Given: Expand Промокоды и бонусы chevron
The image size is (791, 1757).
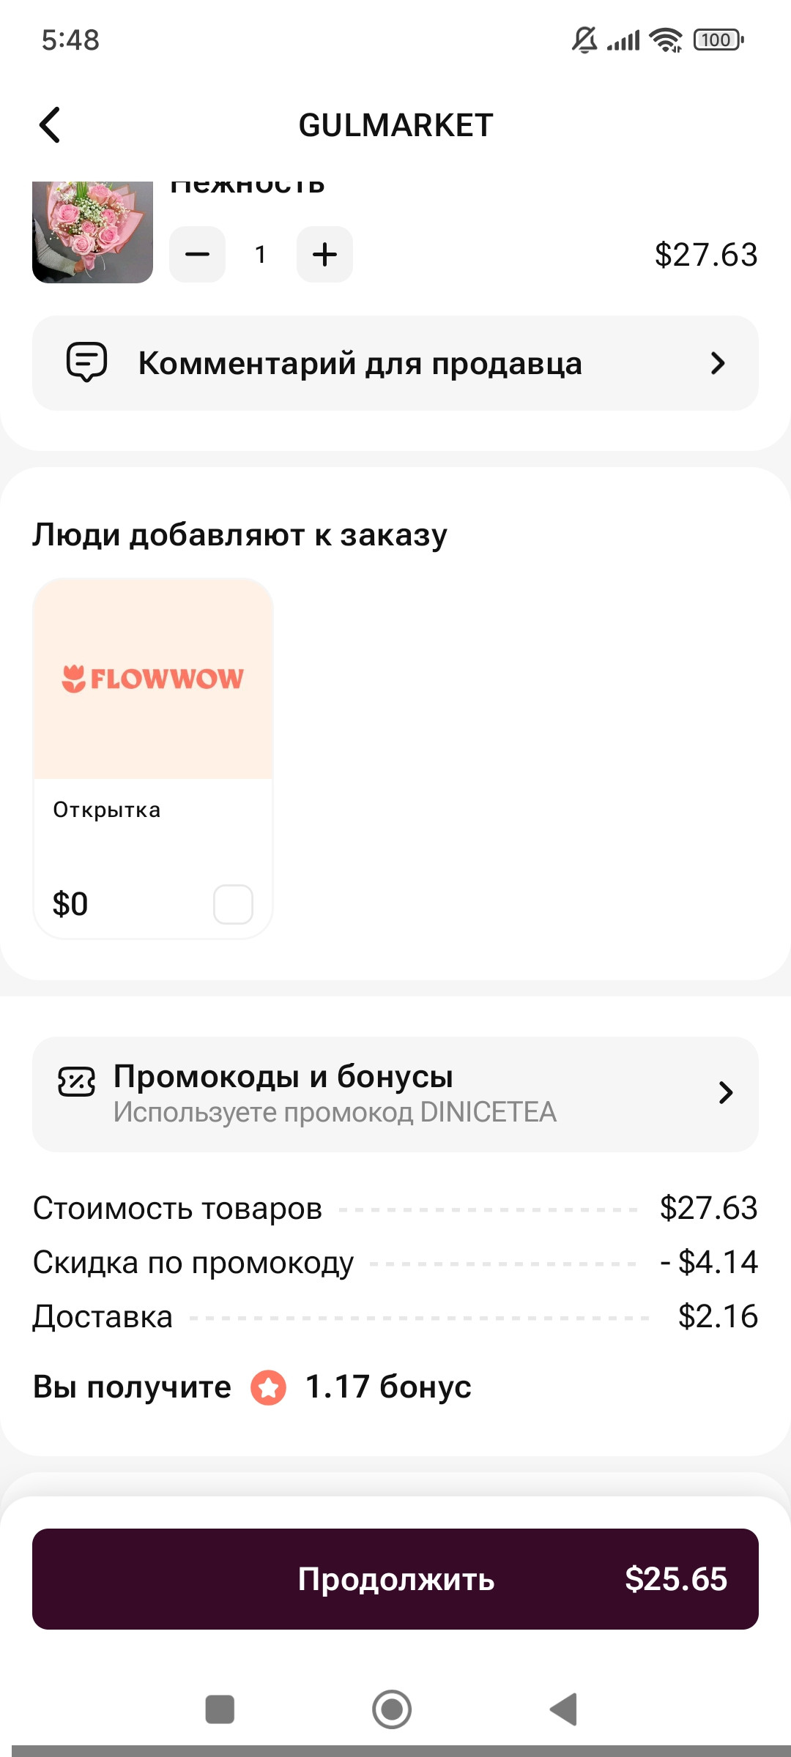Looking at the screenshot, I should tap(725, 1093).
